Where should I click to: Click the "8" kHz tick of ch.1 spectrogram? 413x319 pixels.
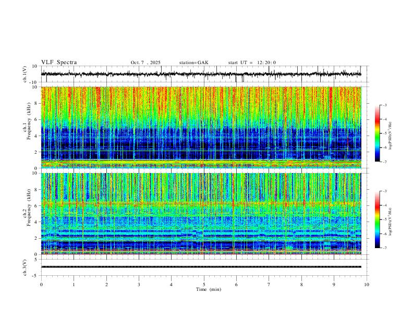pyautogui.click(x=37, y=103)
